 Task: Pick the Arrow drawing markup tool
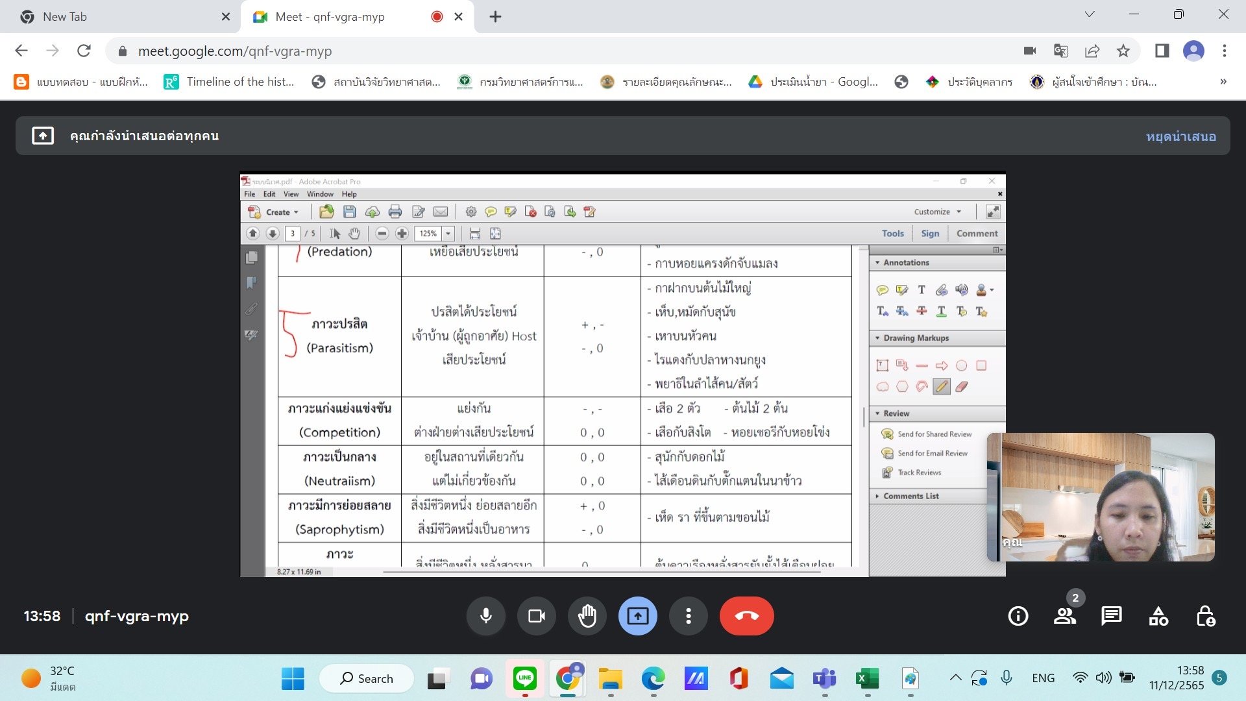click(942, 366)
